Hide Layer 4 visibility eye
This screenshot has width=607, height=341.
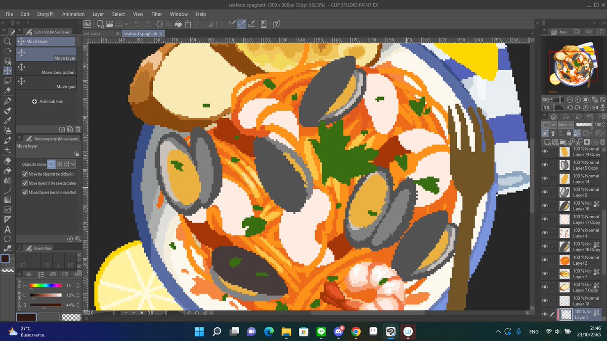[x=545, y=233]
